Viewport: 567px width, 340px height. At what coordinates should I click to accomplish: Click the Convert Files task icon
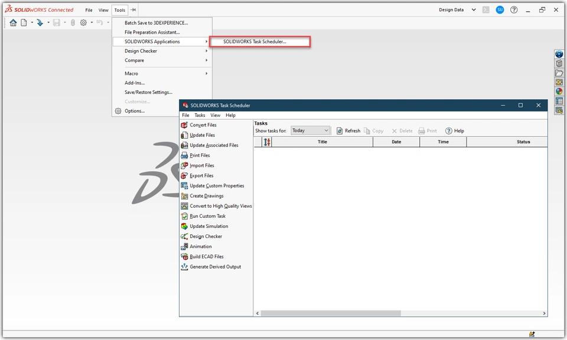tap(184, 125)
